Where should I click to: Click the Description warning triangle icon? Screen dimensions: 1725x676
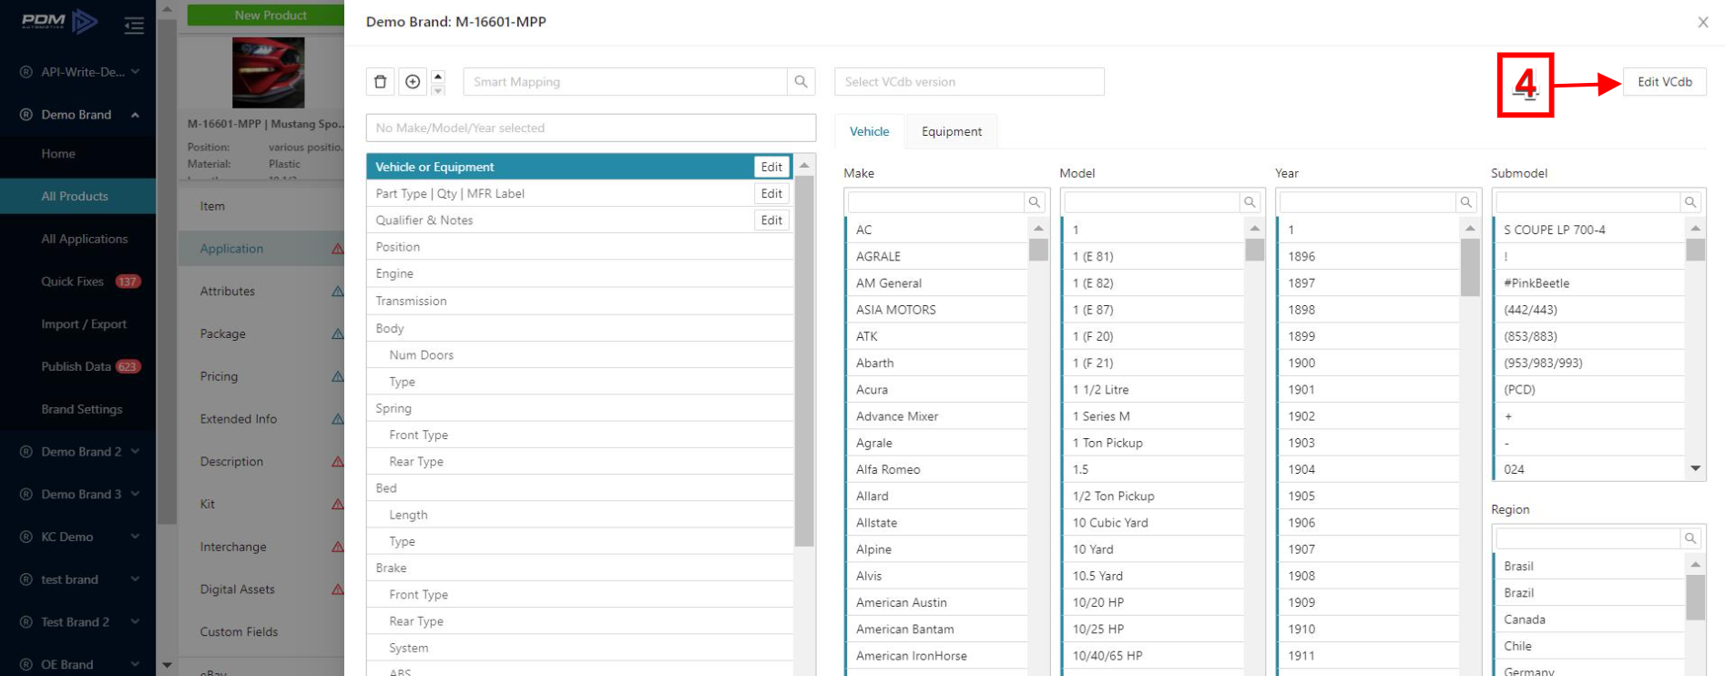(337, 462)
